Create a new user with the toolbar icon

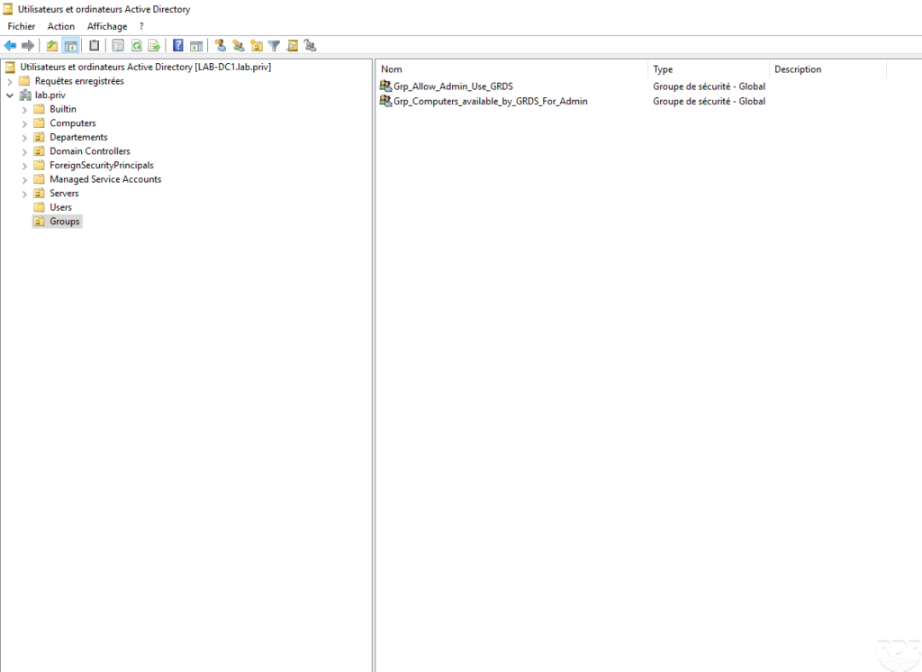[220, 46]
